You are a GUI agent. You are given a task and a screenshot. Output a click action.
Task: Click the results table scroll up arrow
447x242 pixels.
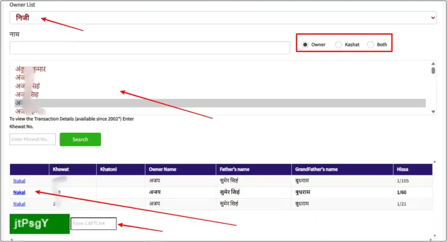pyautogui.click(x=434, y=162)
